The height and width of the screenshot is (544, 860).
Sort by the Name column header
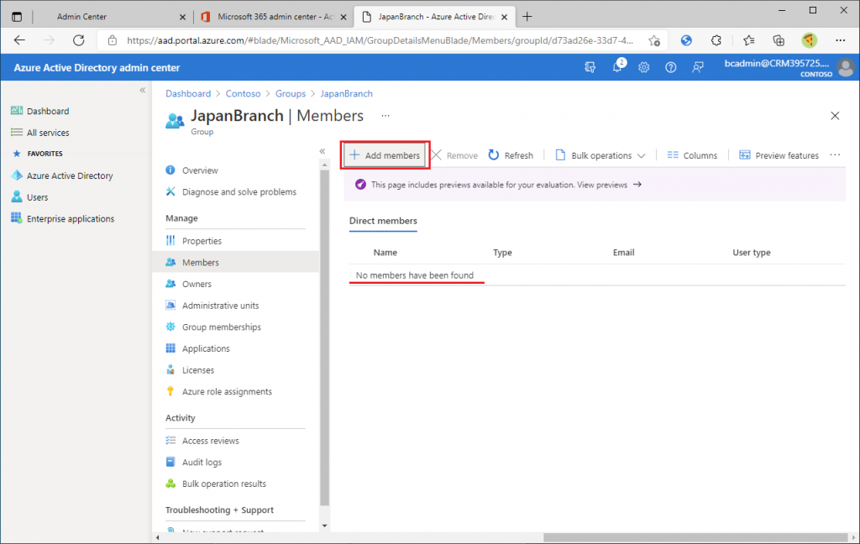(385, 252)
